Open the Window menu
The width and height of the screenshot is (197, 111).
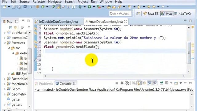click(106, 2)
